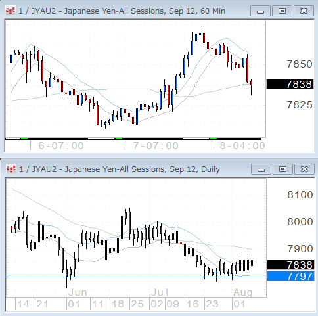Click the 8-04:00 time axis label
Image resolution: width=318 pixels, height=316 pixels.
tap(242, 146)
